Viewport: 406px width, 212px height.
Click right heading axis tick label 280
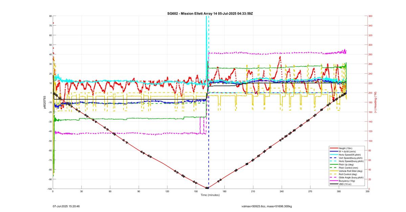370,54
